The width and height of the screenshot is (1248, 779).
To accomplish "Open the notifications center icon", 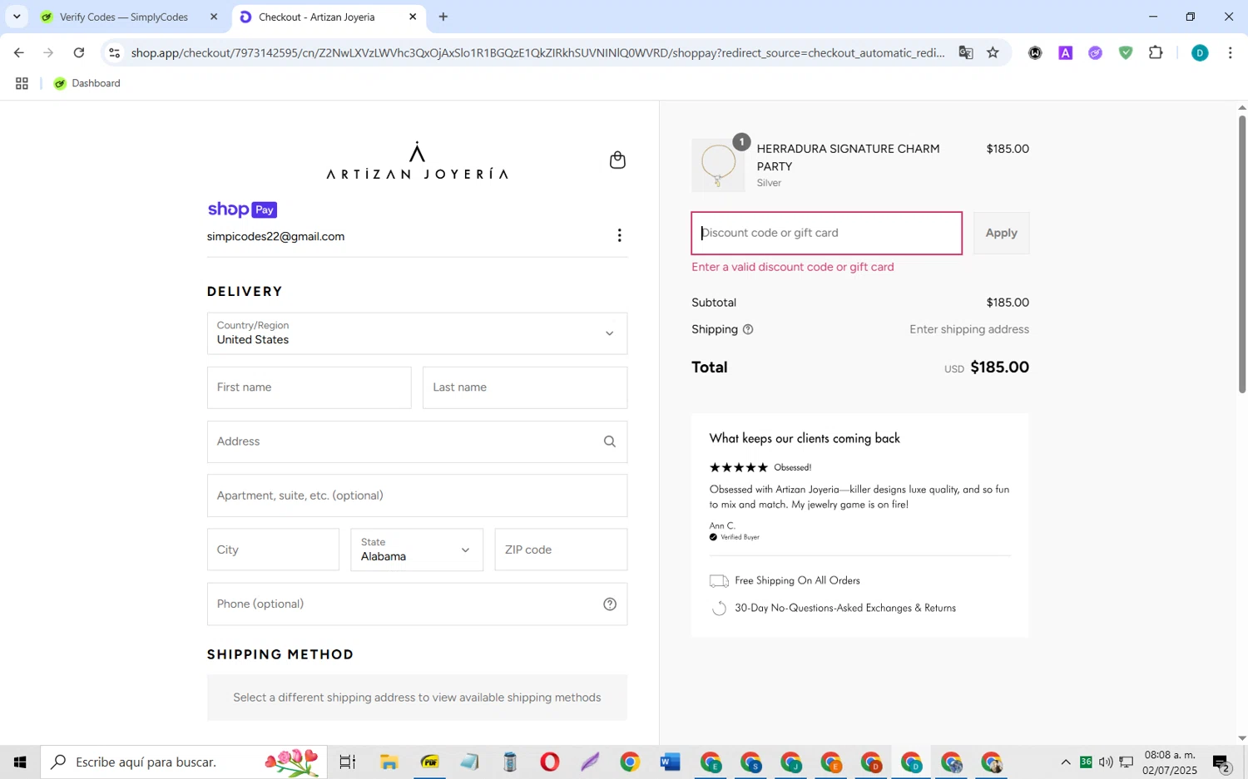I will click(1222, 762).
